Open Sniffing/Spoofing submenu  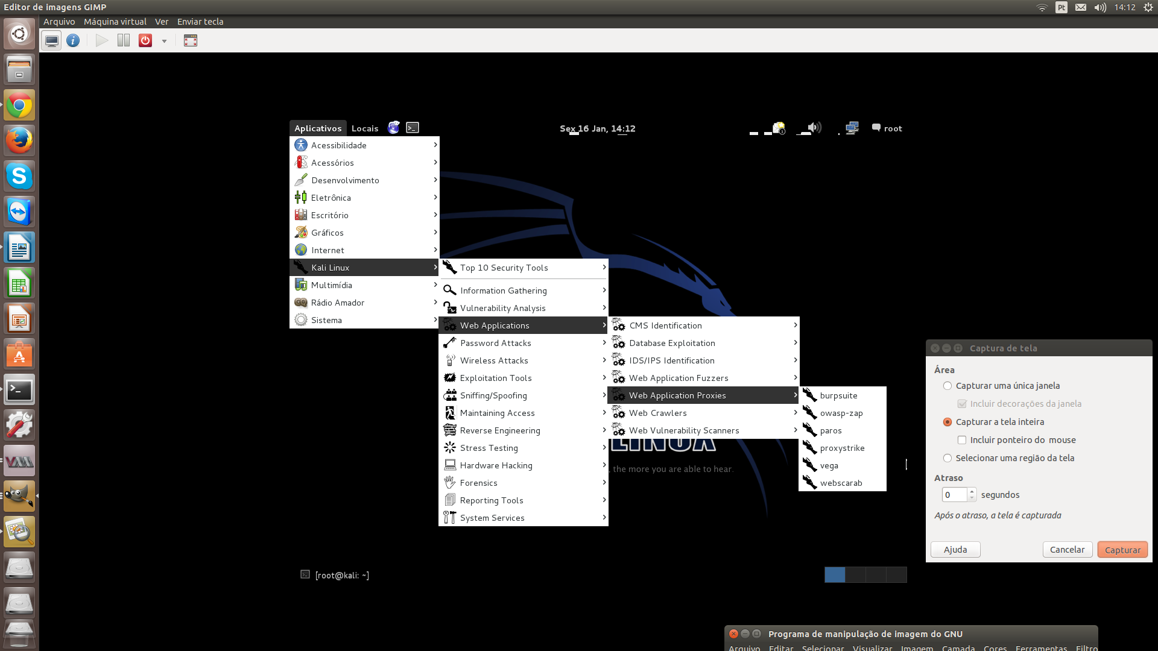[x=524, y=395]
